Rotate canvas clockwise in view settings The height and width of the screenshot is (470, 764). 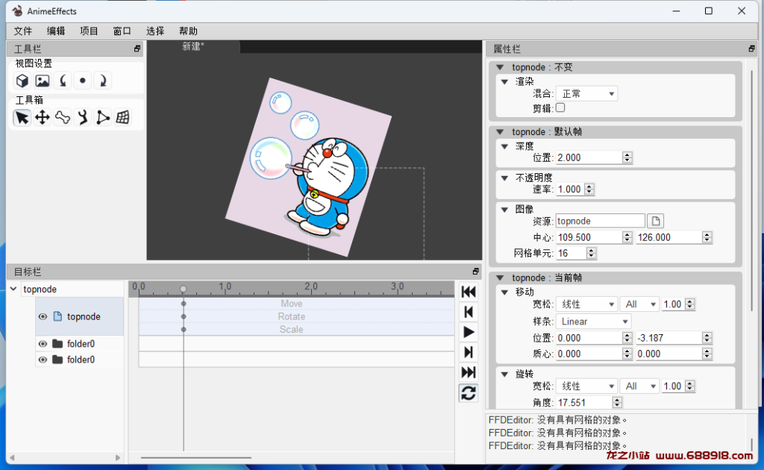[x=103, y=81]
